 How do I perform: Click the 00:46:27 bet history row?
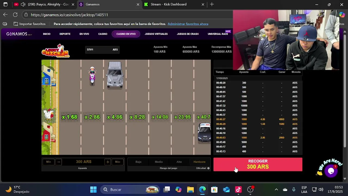[x=258, y=119]
